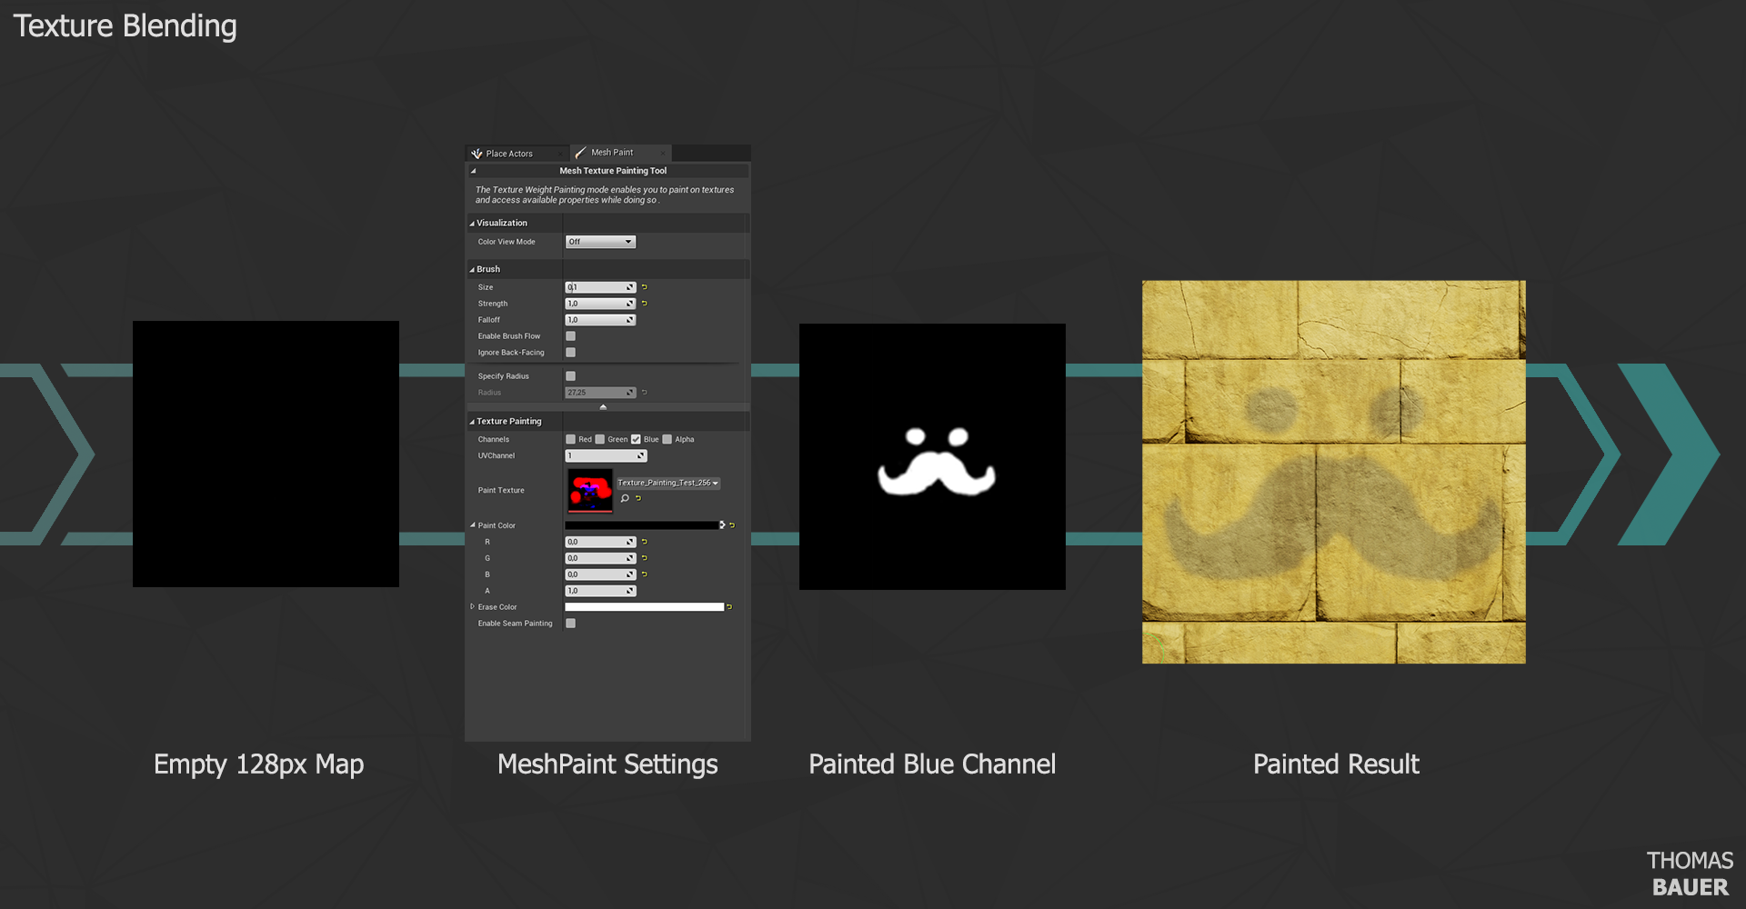Reset Paint Color B value
Image resolution: width=1746 pixels, height=909 pixels.
point(644,574)
